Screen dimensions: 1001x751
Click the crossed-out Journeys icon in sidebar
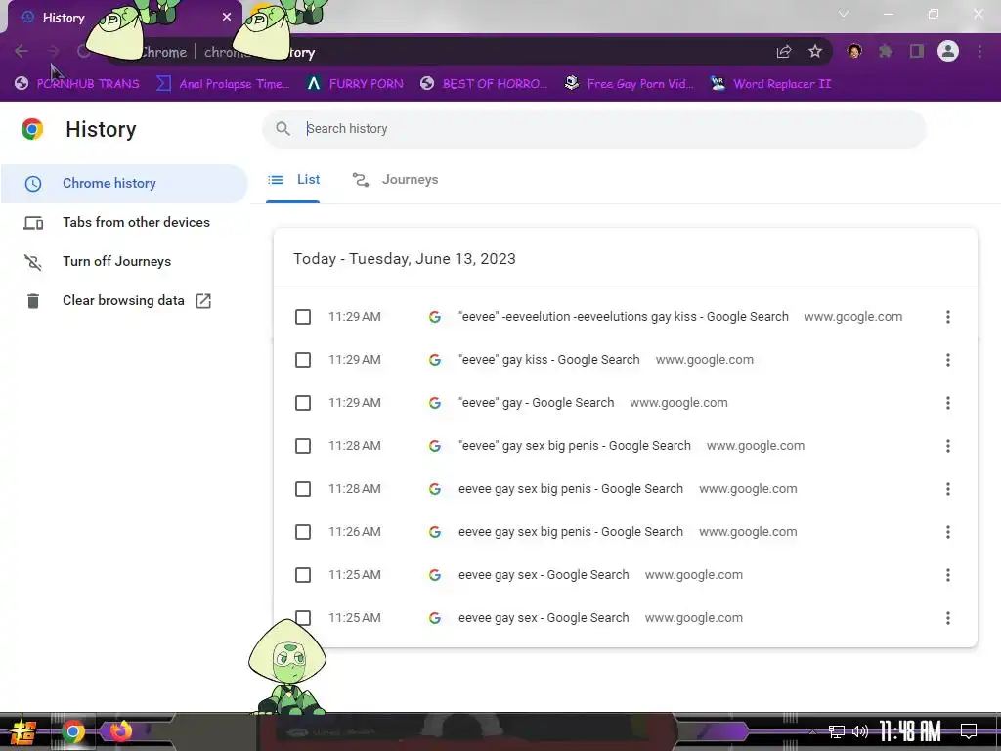click(x=33, y=262)
